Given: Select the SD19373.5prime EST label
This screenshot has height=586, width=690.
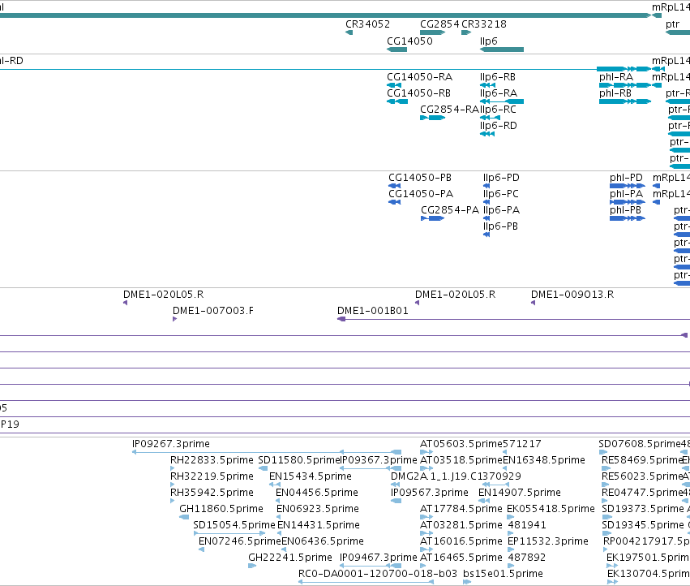Looking at the screenshot, I should (x=642, y=510).
